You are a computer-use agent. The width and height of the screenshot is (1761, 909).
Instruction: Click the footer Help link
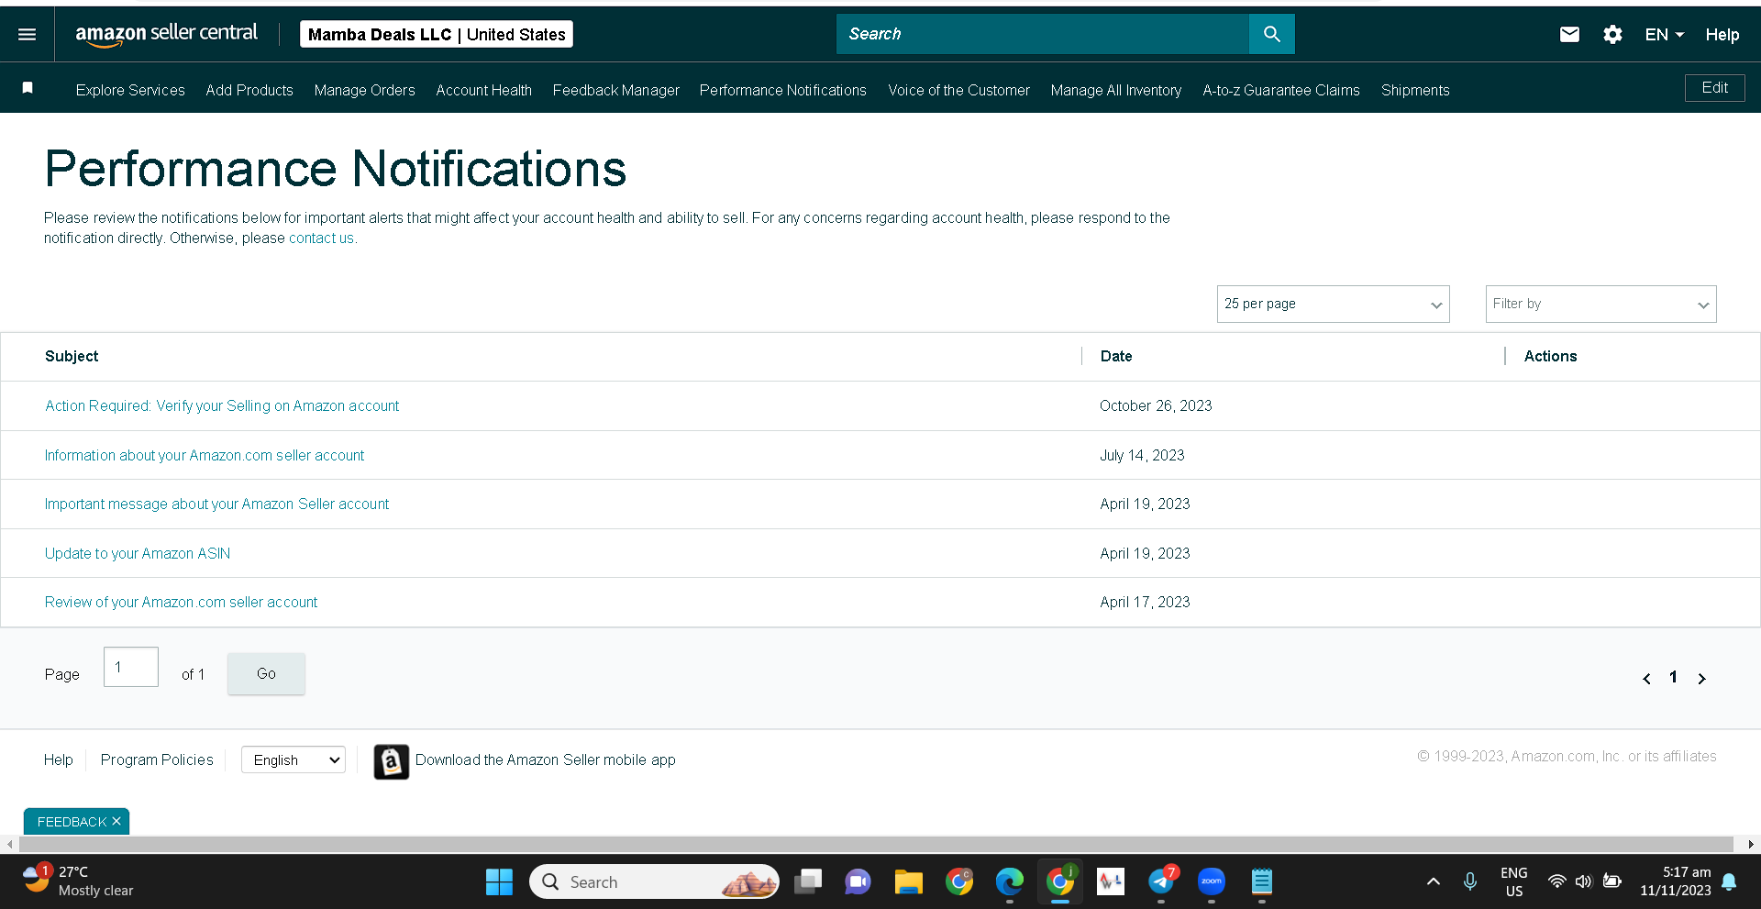tap(58, 760)
